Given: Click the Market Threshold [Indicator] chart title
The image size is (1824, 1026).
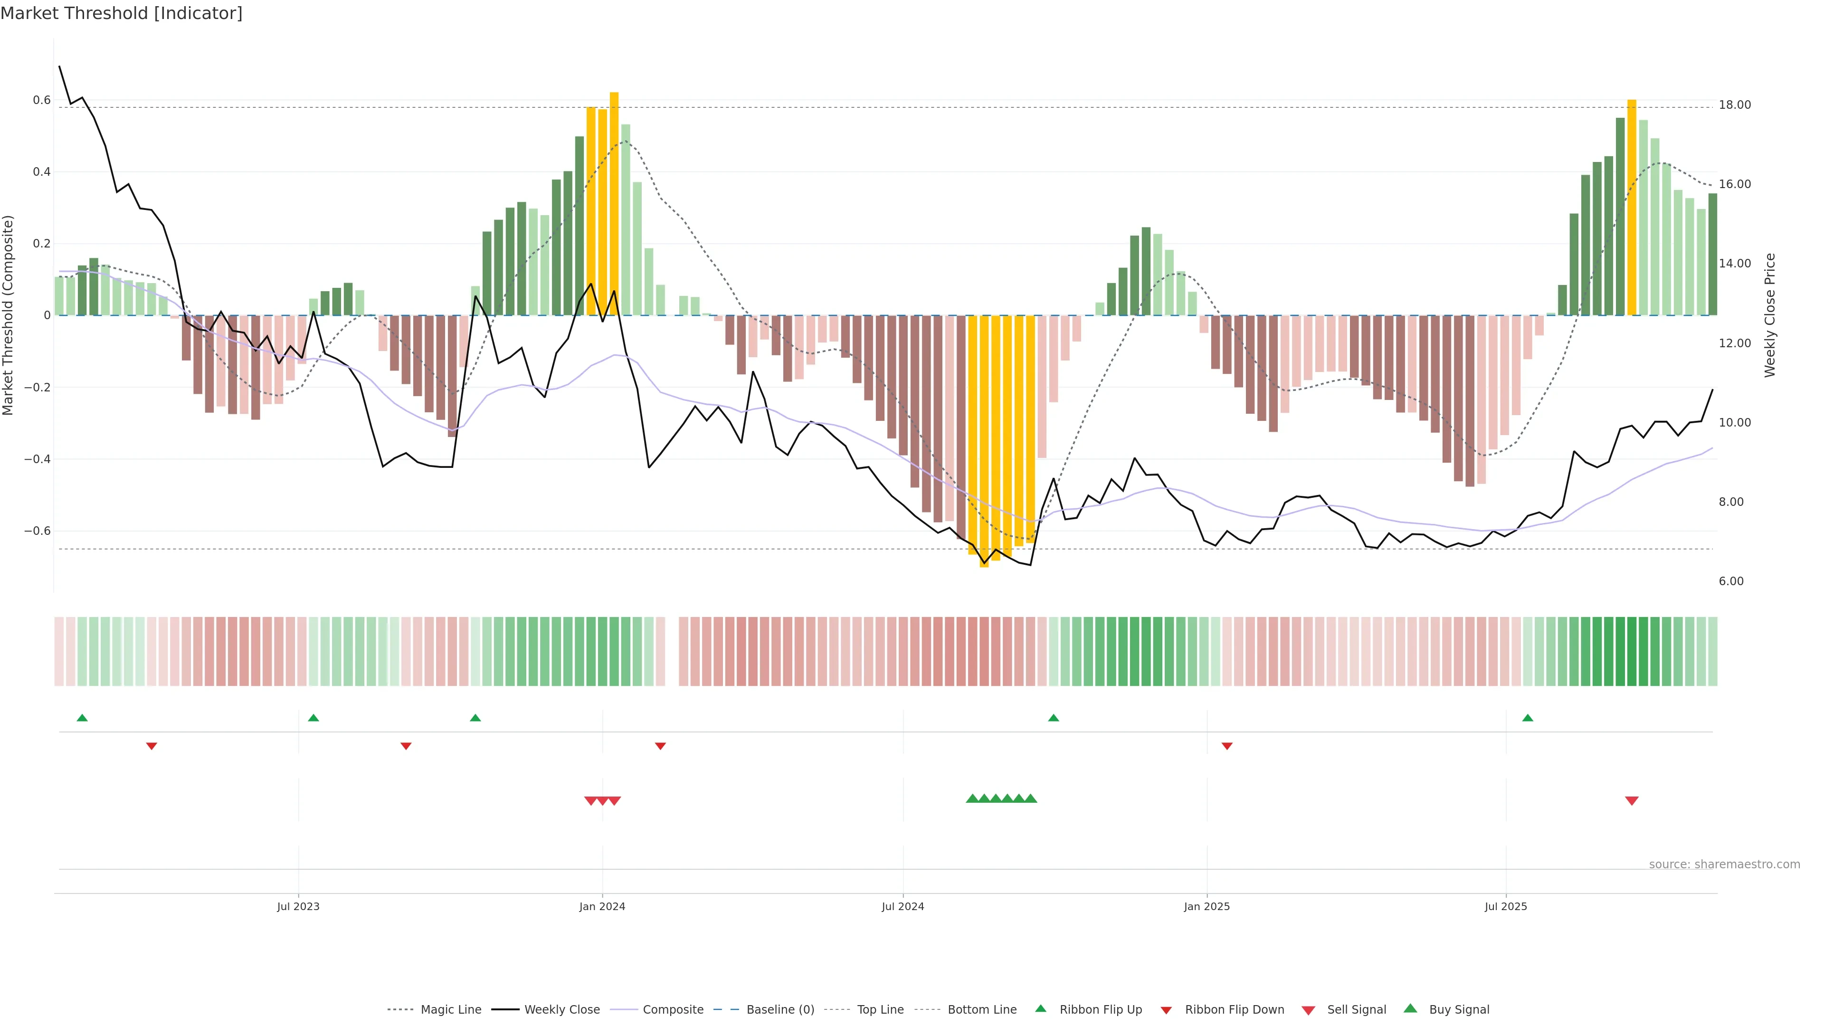Looking at the screenshot, I should 121,13.
